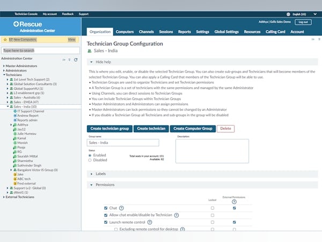The width and height of the screenshot is (322, 242).
Task: Check Excluding remote control for desktop
Action: click(116, 229)
